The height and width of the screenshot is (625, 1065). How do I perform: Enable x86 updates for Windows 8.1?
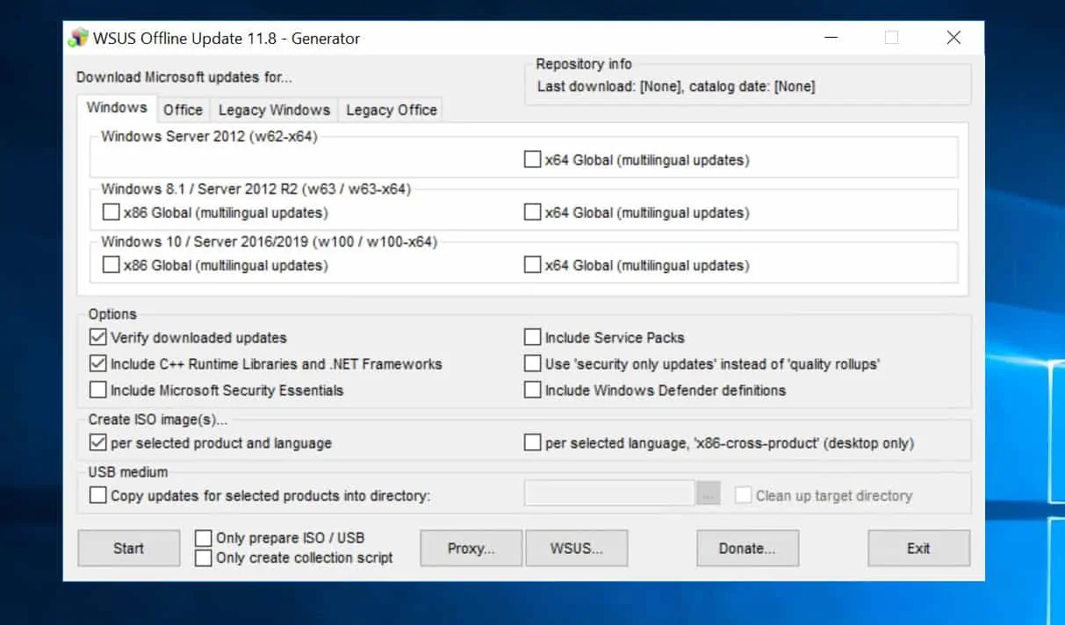[x=111, y=212]
